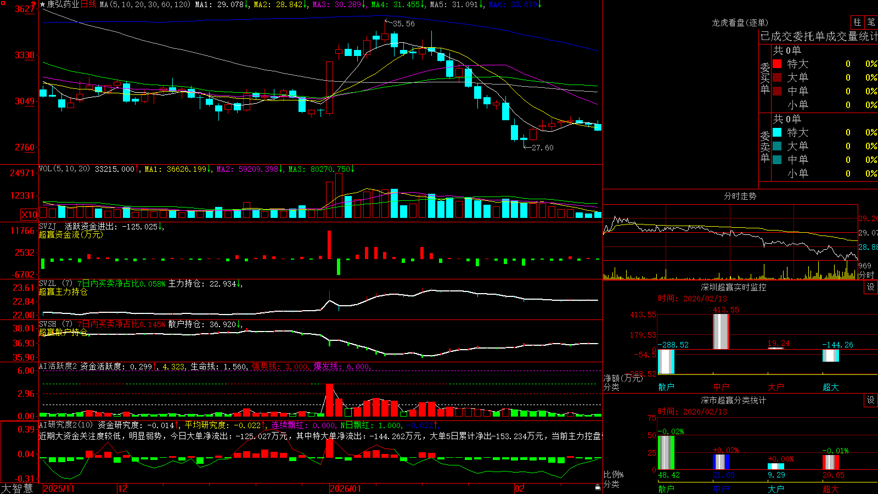Open AI活跃度2 indicator label
This screenshot has height=494, width=878.
coord(58,366)
